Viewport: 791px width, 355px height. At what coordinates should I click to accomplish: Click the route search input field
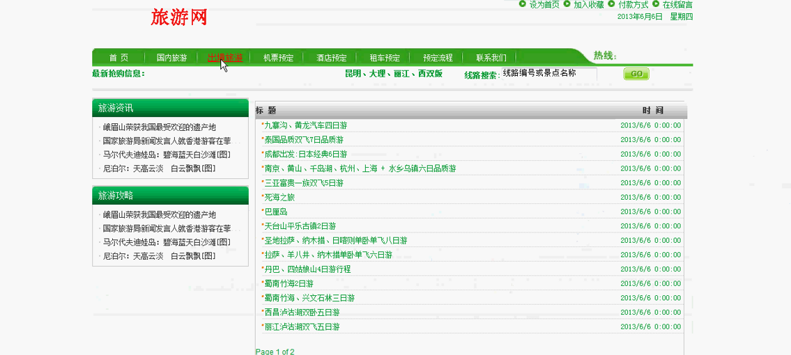click(549, 74)
